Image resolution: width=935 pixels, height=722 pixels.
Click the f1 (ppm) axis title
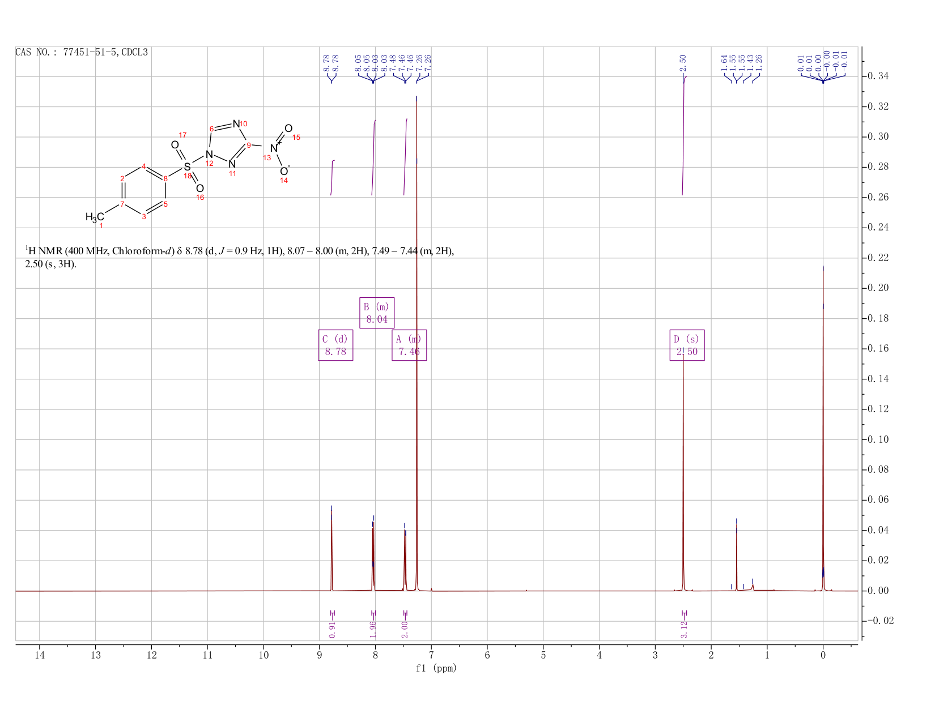436,668
